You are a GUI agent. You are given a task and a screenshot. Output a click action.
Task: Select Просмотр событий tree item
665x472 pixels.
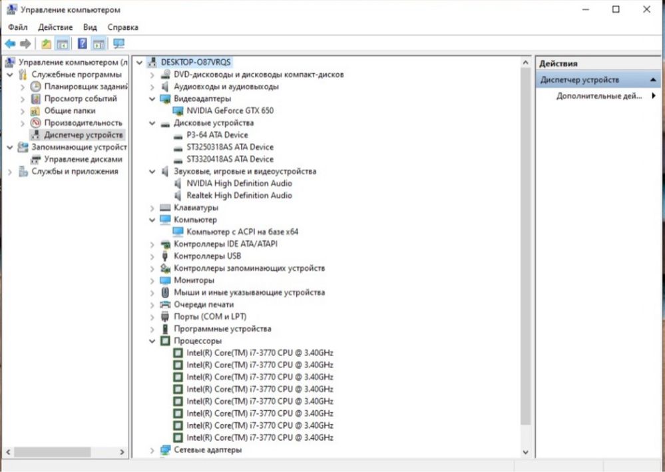pyautogui.click(x=81, y=99)
